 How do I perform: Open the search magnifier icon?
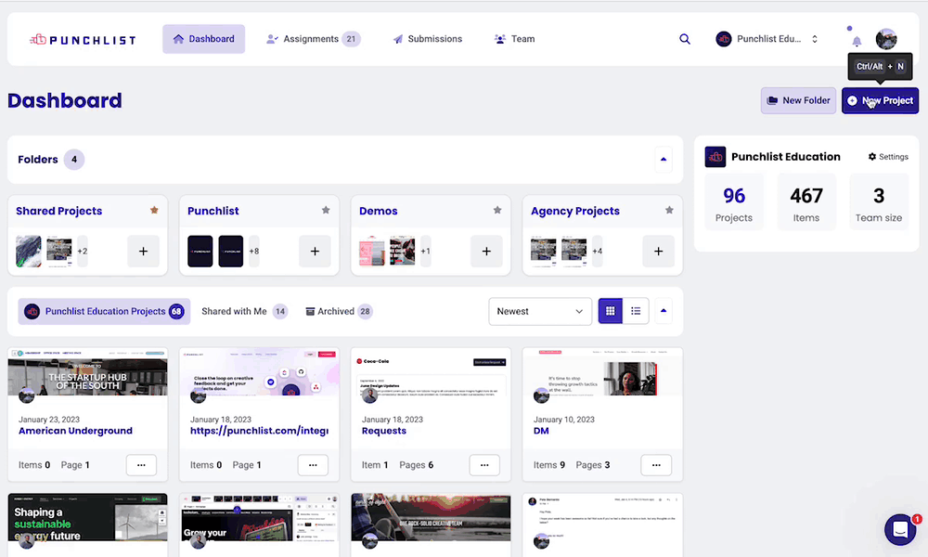coord(685,39)
